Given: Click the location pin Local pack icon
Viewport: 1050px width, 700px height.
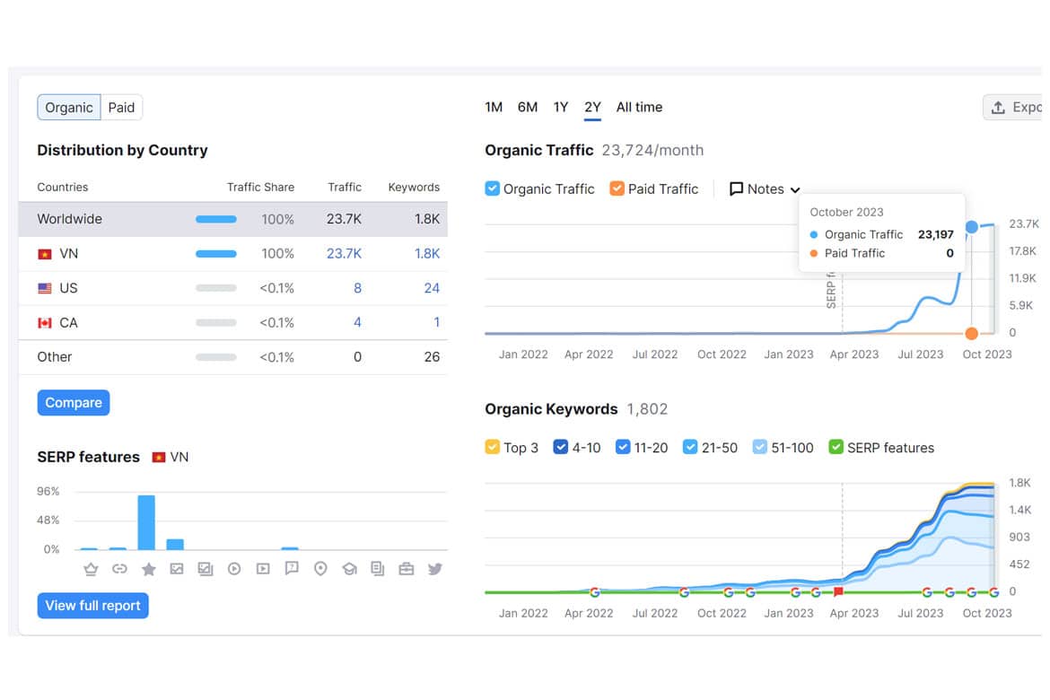Looking at the screenshot, I should (320, 569).
